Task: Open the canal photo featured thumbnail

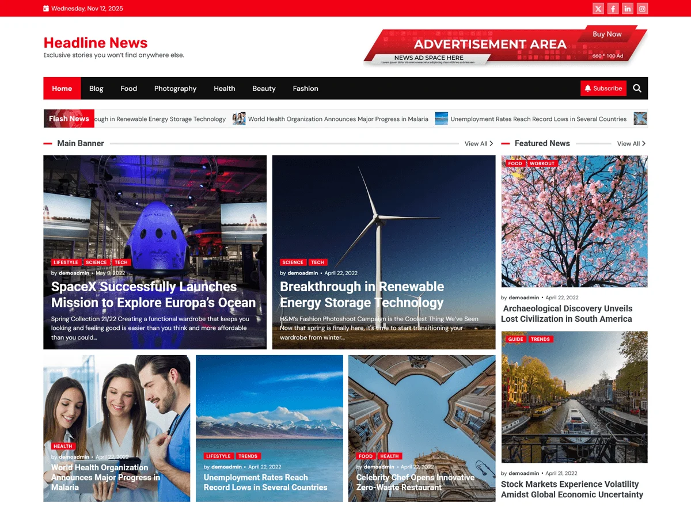Action: (x=574, y=397)
